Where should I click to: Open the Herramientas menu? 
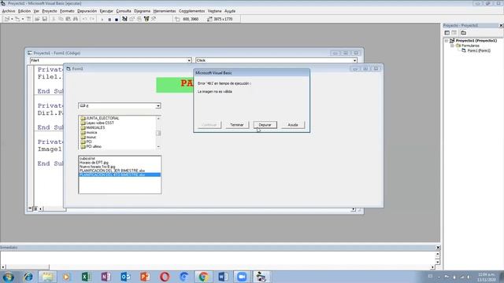165,11
